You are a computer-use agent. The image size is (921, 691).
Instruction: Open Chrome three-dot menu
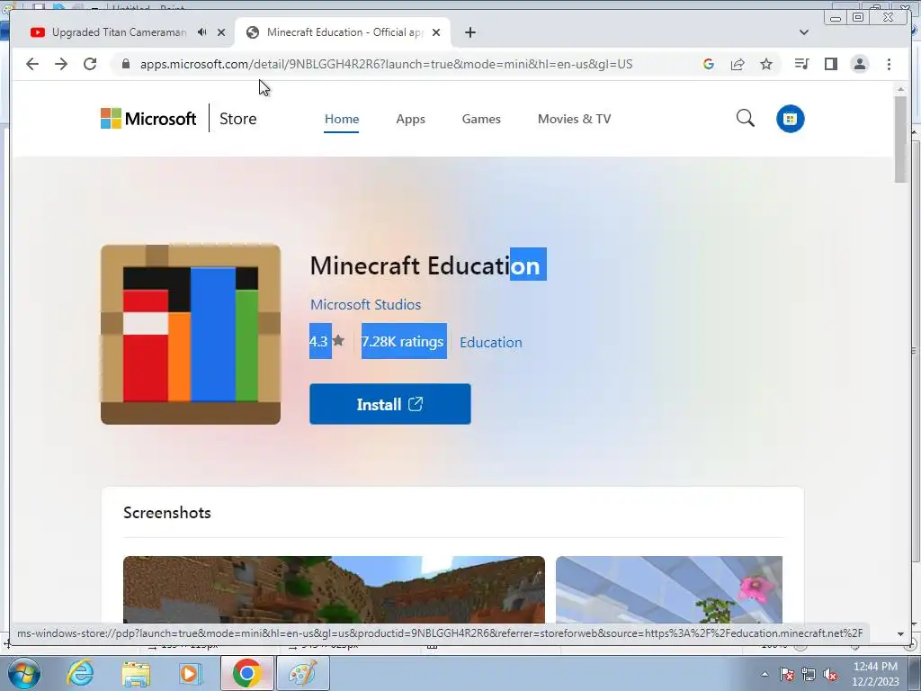click(x=889, y=64)
